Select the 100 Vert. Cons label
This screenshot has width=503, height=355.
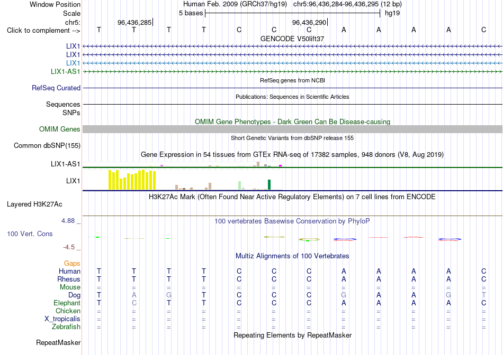[30, 233]
